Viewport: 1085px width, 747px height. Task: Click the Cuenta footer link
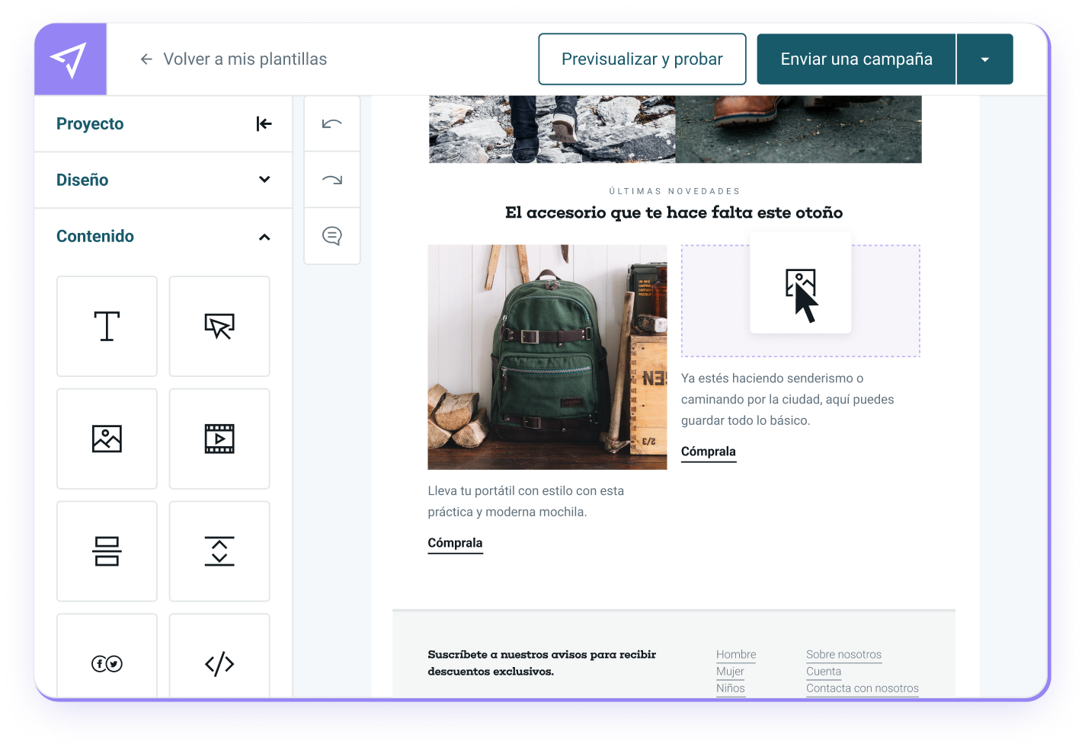[x=824, y=672]
